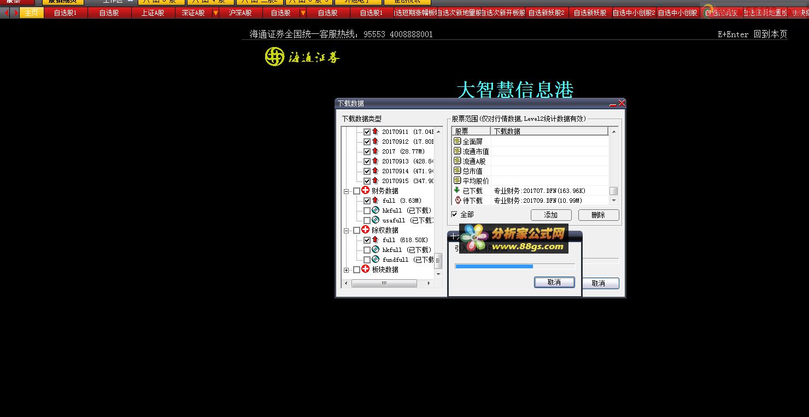Open the 自选新妖股2 tab
The height and width of the screenshot is (417, 809).
pos(547,13)
